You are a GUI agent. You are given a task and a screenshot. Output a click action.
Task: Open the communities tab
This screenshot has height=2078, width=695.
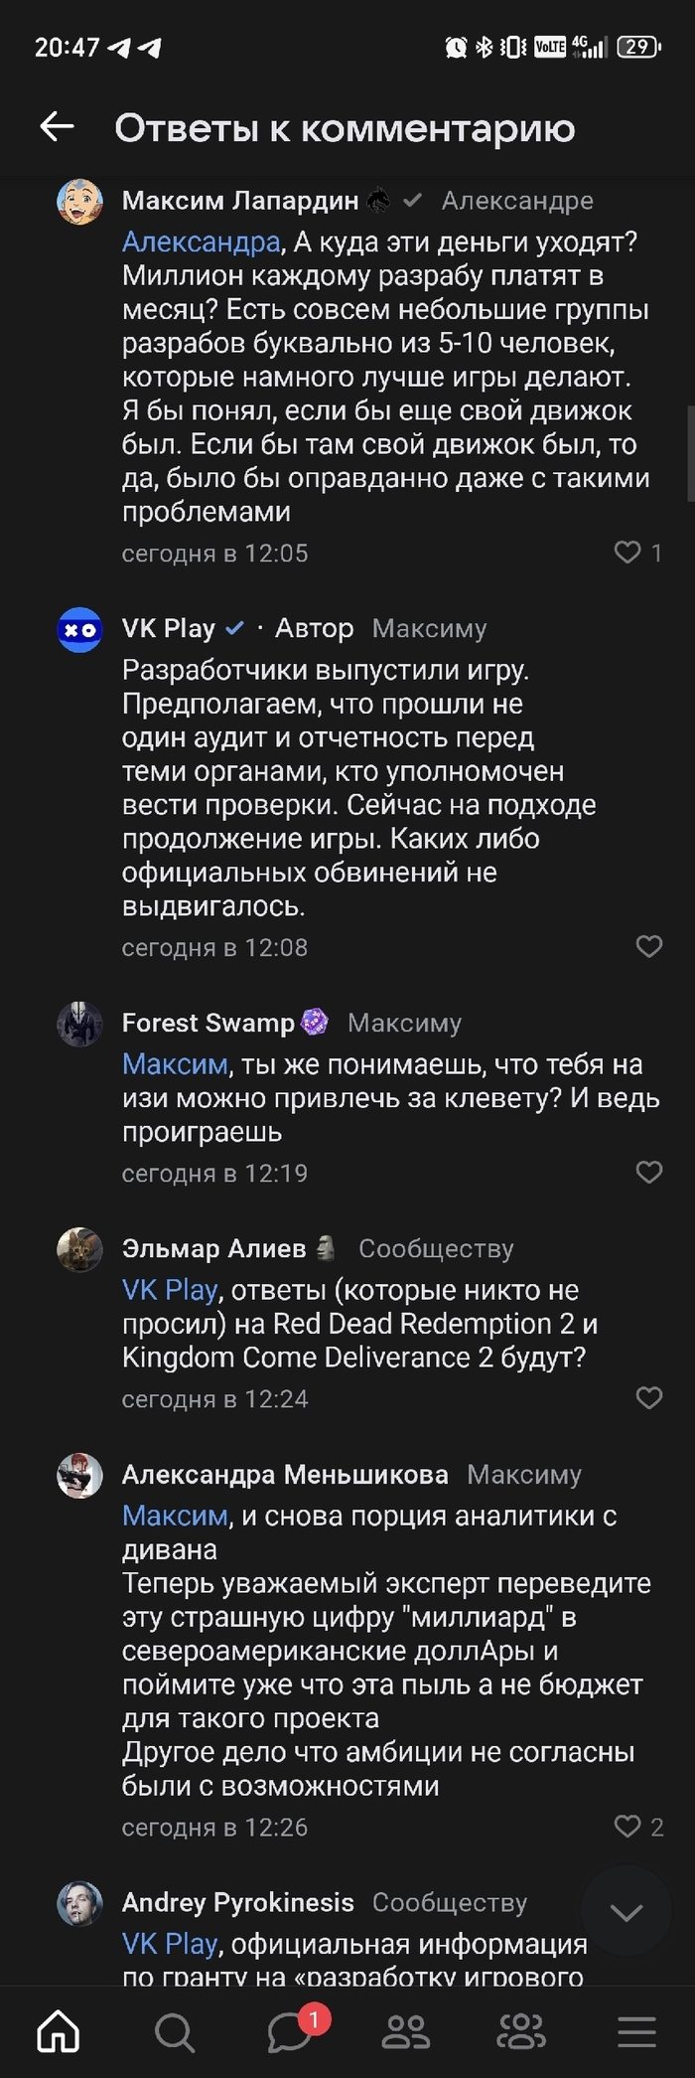tap(521, 2032)
